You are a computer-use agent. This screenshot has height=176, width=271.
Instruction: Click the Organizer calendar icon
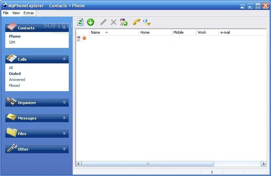[x=12, y=101]
